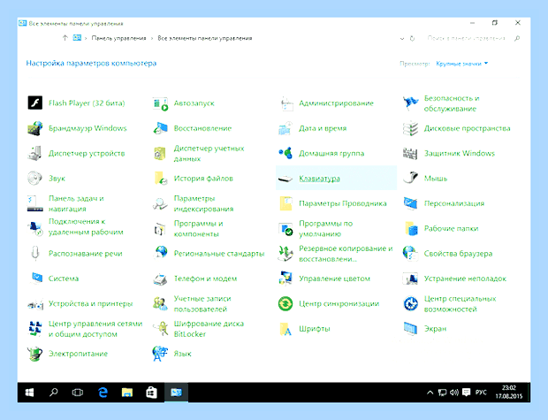Open the Устранение неполадок link
This screenshot has height=420, width=548.
click(465, 279)
